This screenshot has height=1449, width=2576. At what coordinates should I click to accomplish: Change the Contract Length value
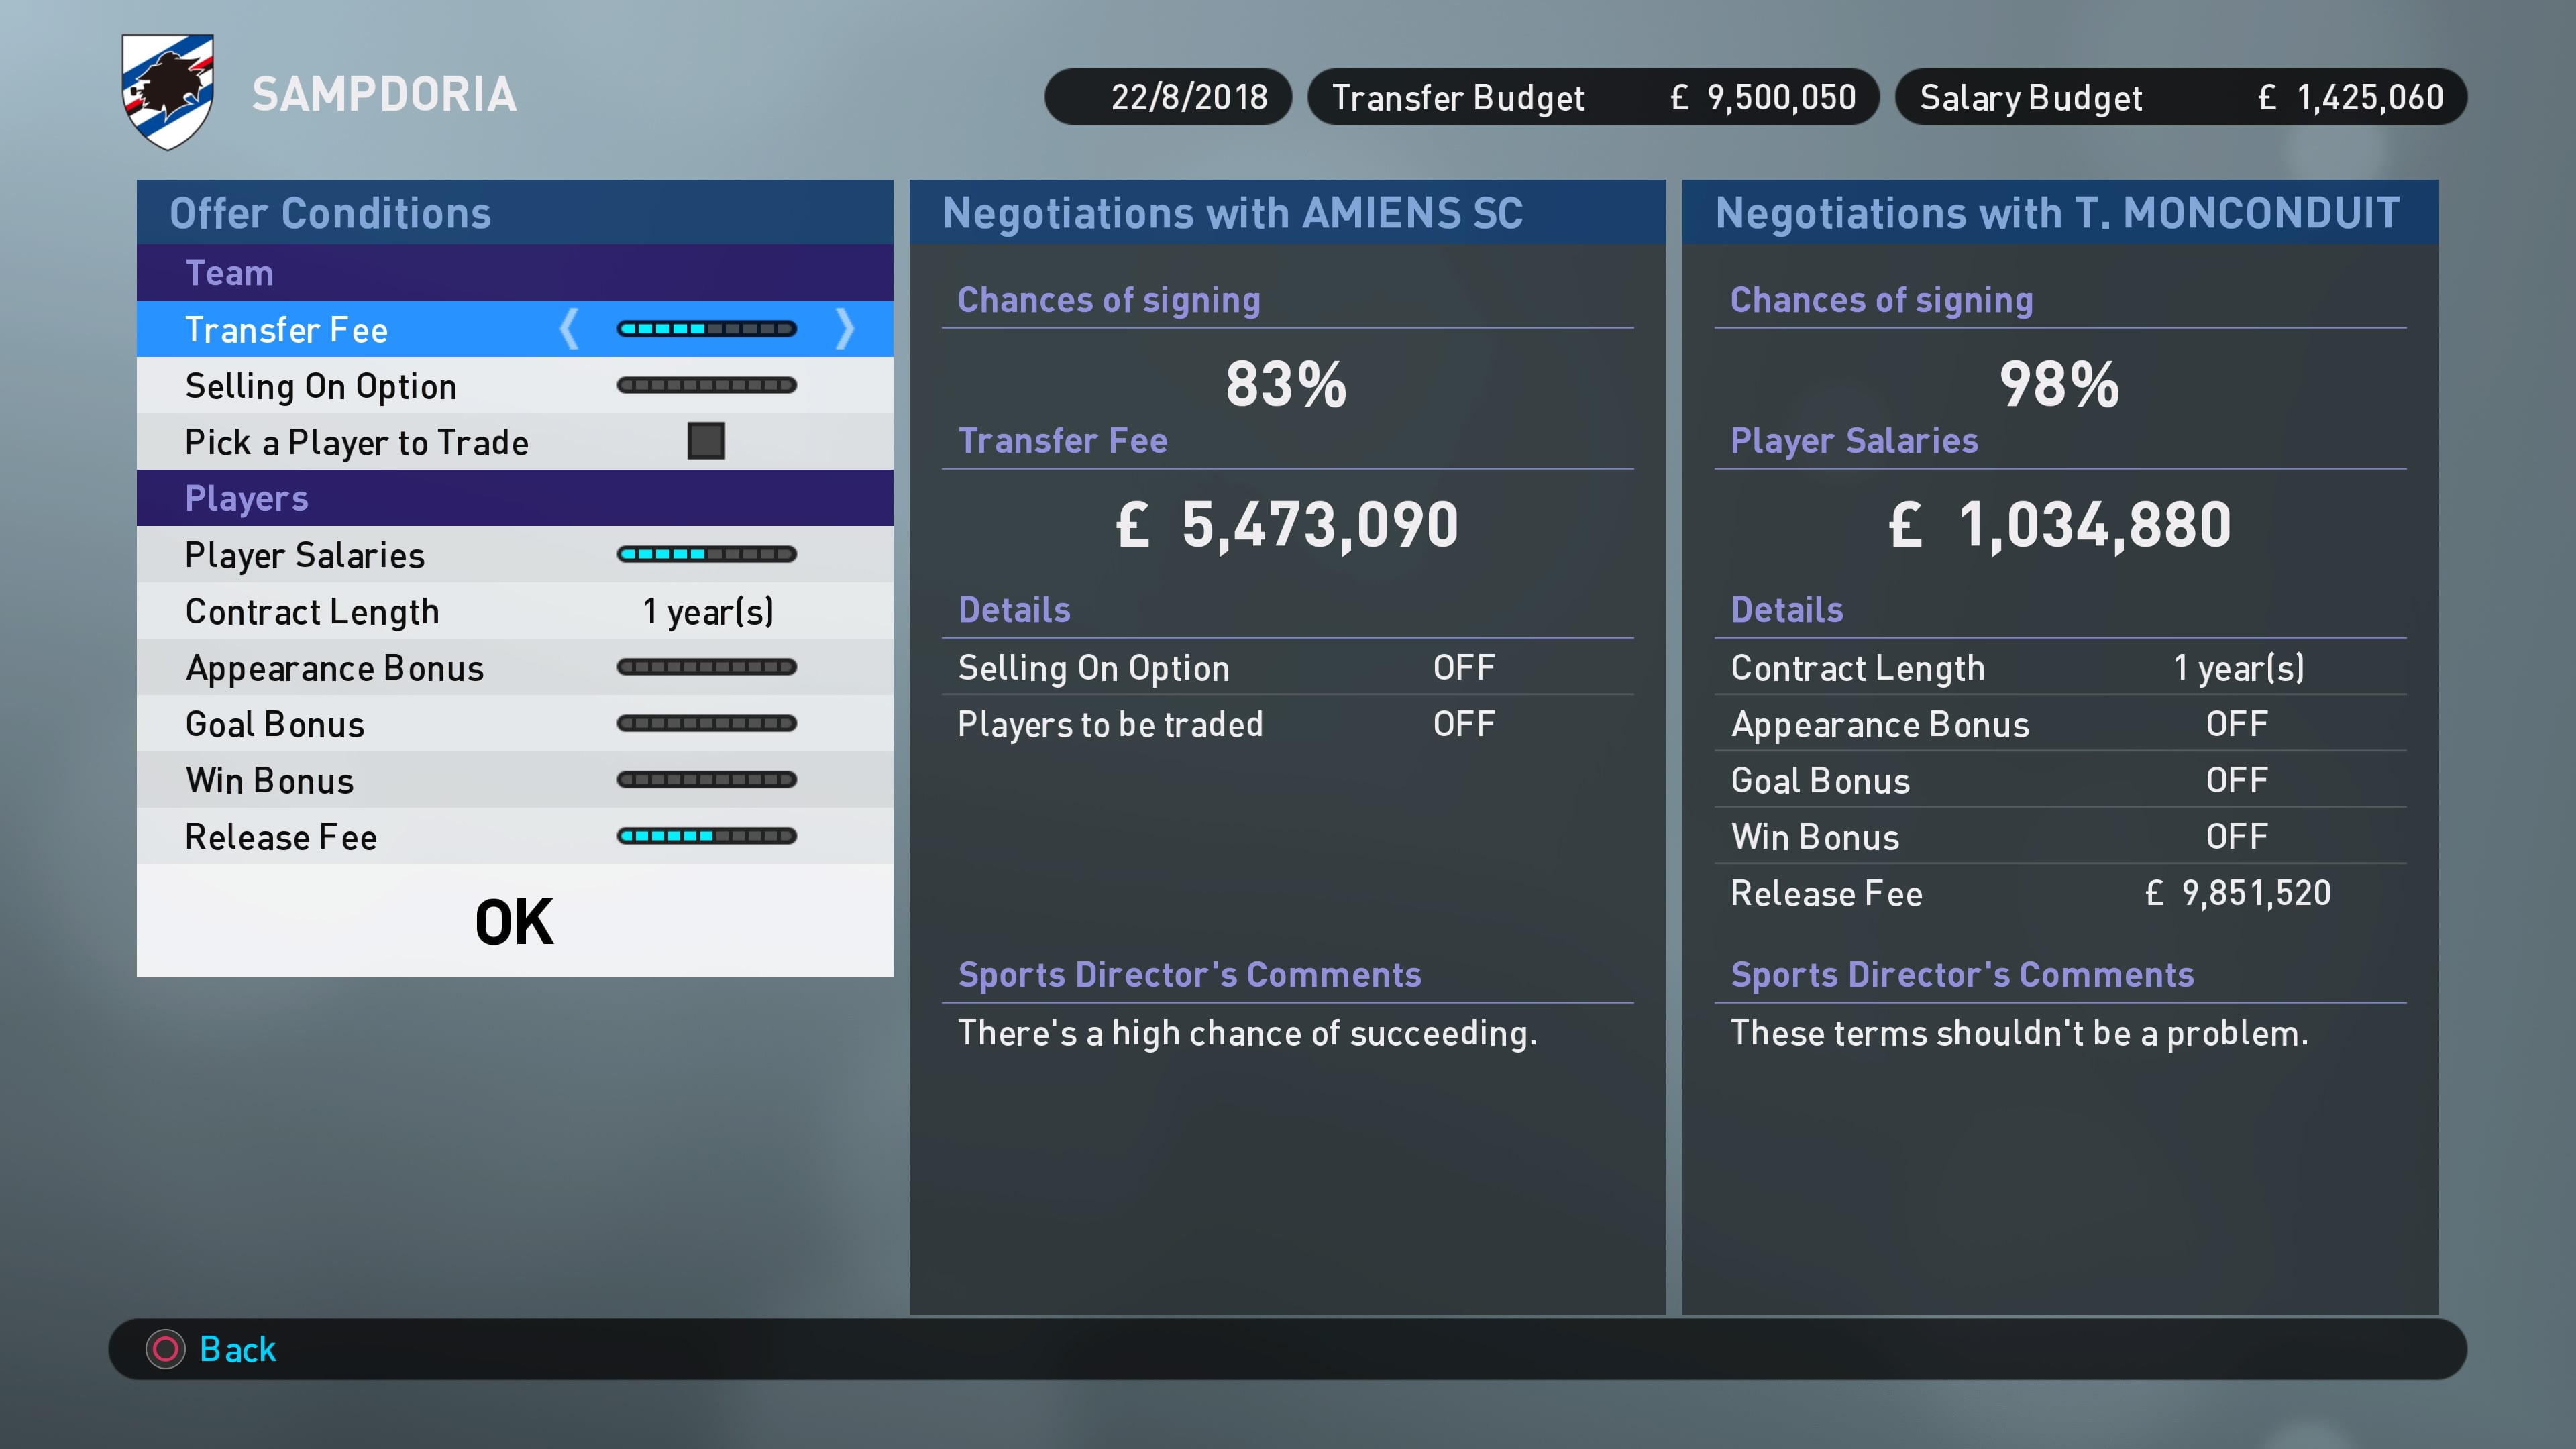tap(708, 611)
